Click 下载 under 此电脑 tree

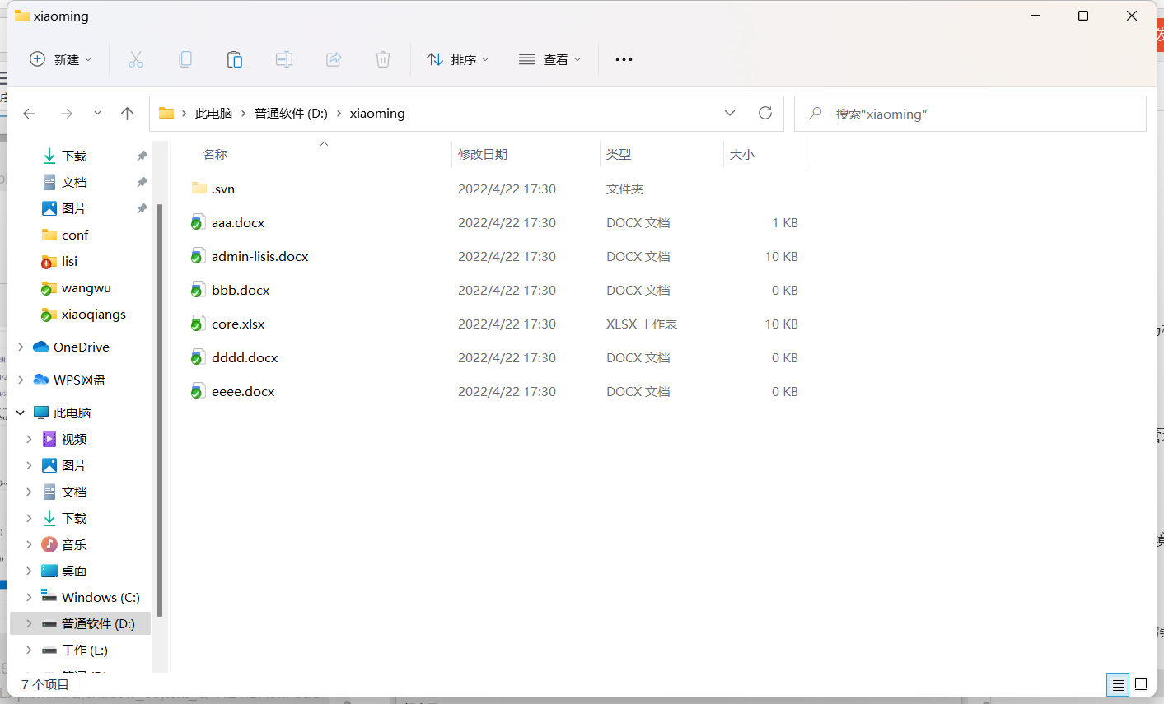pos(64,518)
